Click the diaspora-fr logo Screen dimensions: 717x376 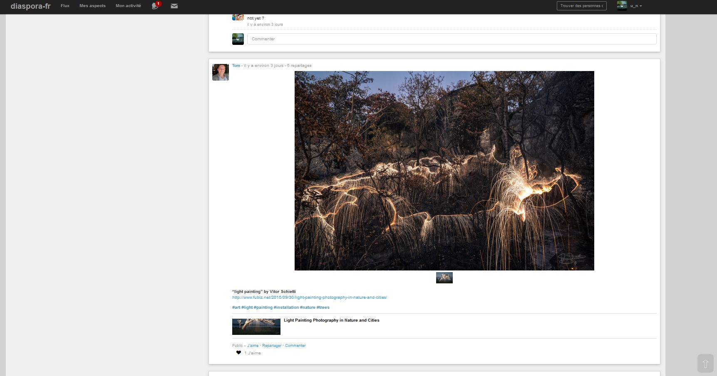(30, 6)
